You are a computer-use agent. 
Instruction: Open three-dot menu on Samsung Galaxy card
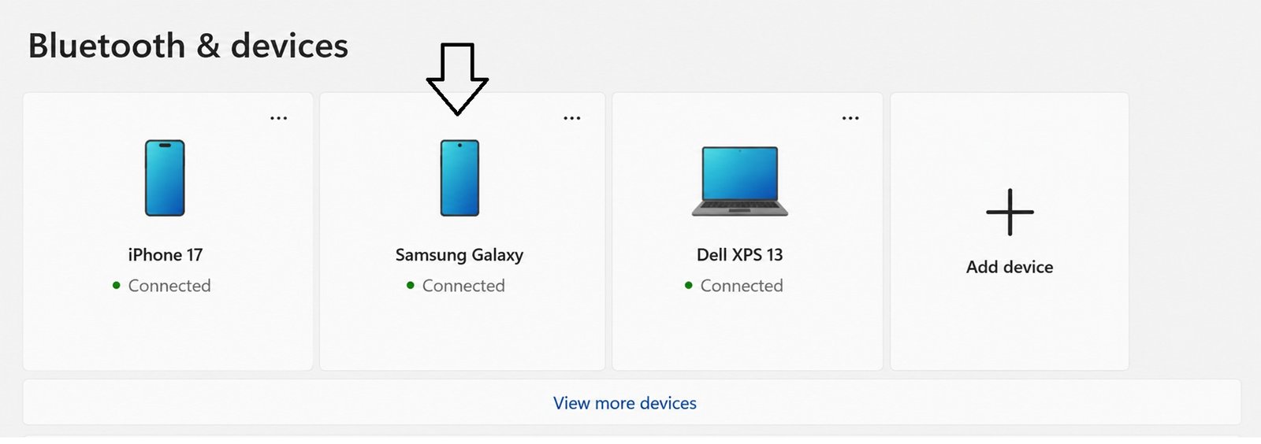pos(572,118)
